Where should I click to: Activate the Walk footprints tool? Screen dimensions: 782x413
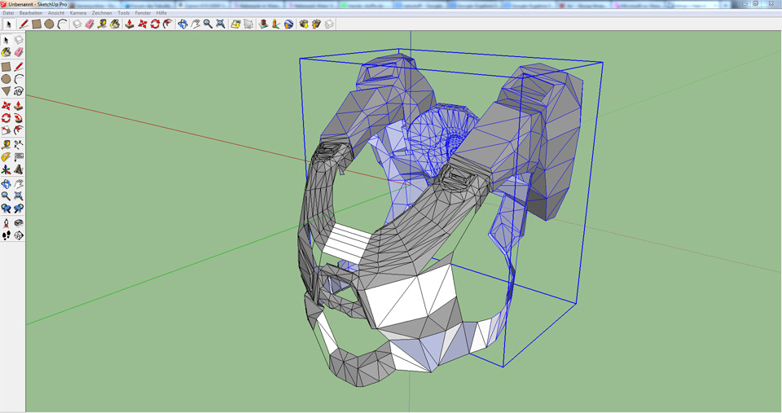pyautogui.click(x=6, y=235)
